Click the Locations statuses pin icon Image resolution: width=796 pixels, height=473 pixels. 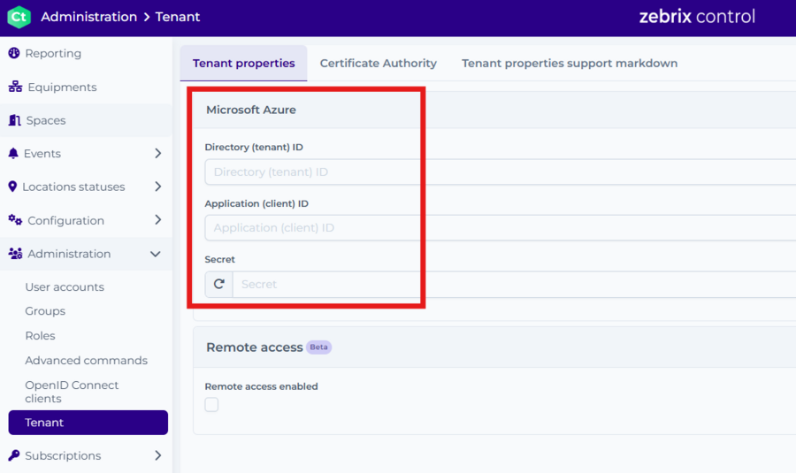tap(12, 187)
